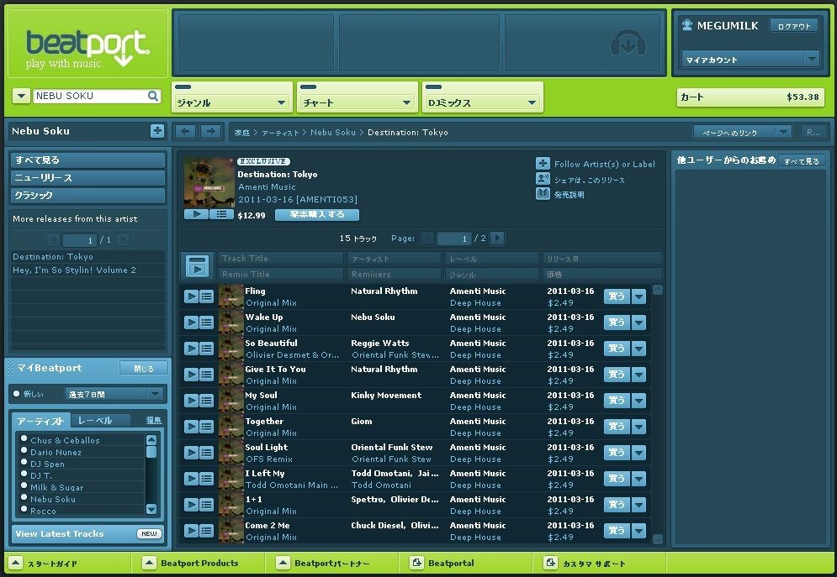The height and width of the screenshot is (577, 837).
Task: Open the ページへのリンク dropdown
Action: tap(742, 132)
